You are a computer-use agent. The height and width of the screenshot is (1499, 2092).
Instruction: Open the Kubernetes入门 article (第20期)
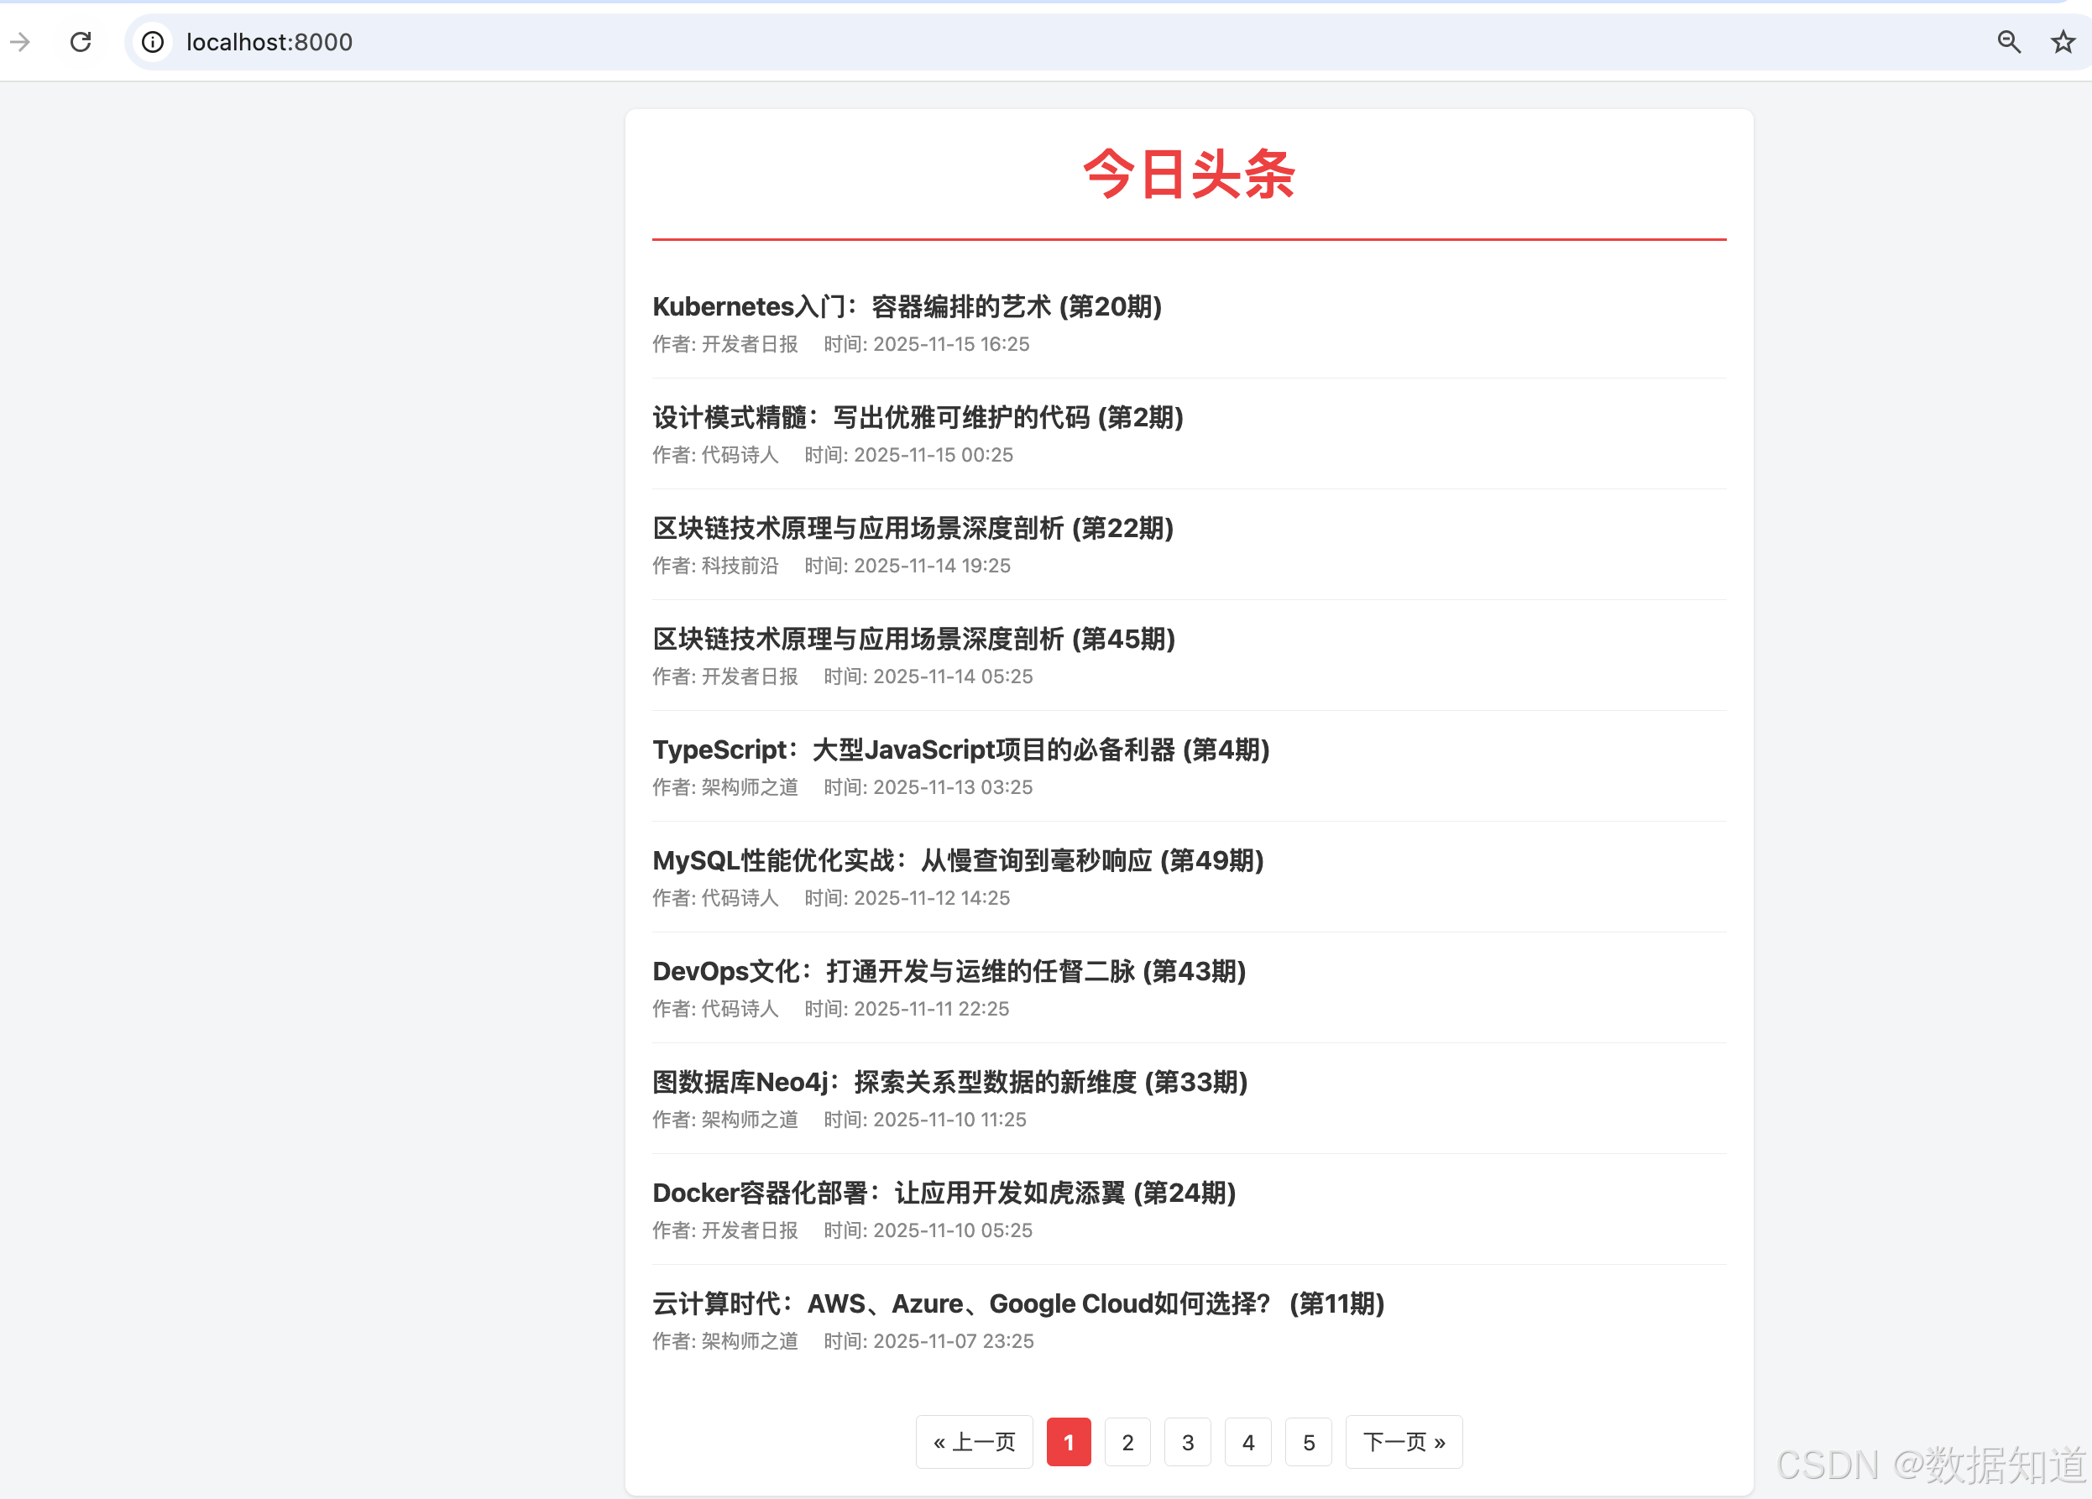tap(907, 306)
